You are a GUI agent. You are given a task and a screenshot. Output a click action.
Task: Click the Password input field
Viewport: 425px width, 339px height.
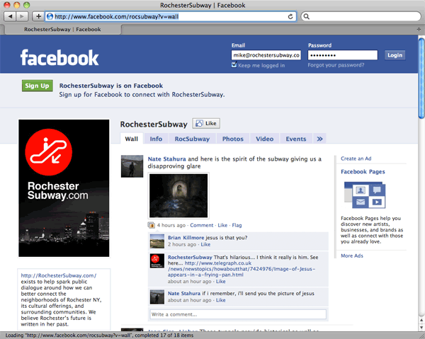[343, 55]
